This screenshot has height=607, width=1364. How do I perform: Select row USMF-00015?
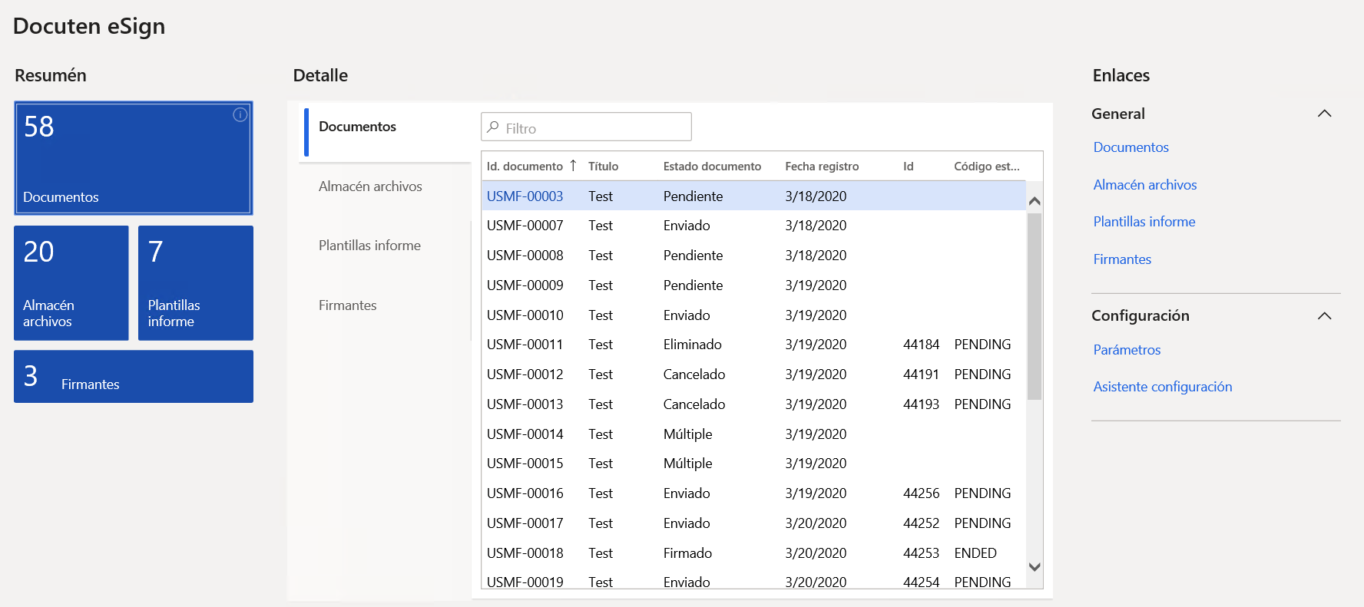click(753, 463)
